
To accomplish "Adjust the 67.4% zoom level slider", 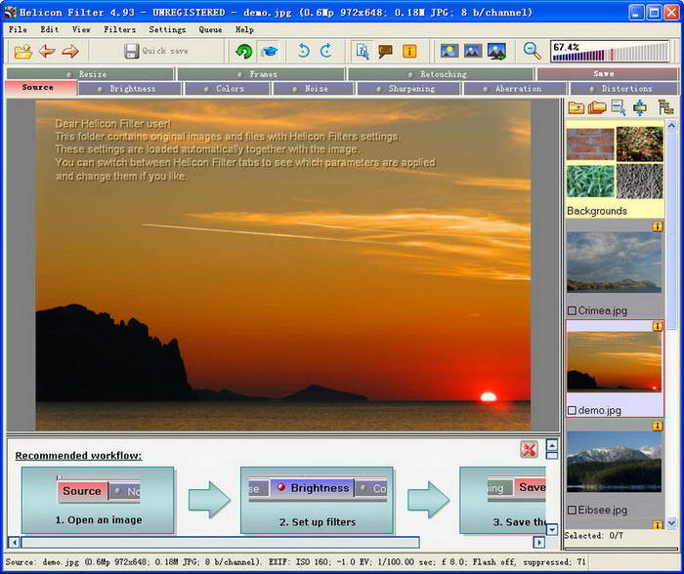I will pyautogui.click(x=610, y=52).
